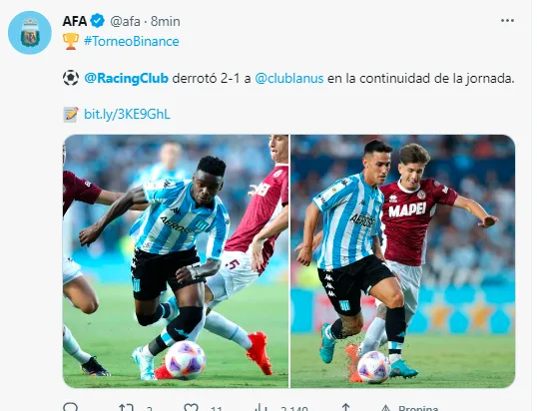Open tweet analytics bar chart icon

261,407
